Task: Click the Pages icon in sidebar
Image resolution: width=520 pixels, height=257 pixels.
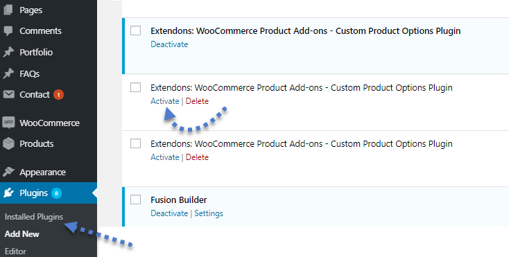Action: [x=8, y=10]
